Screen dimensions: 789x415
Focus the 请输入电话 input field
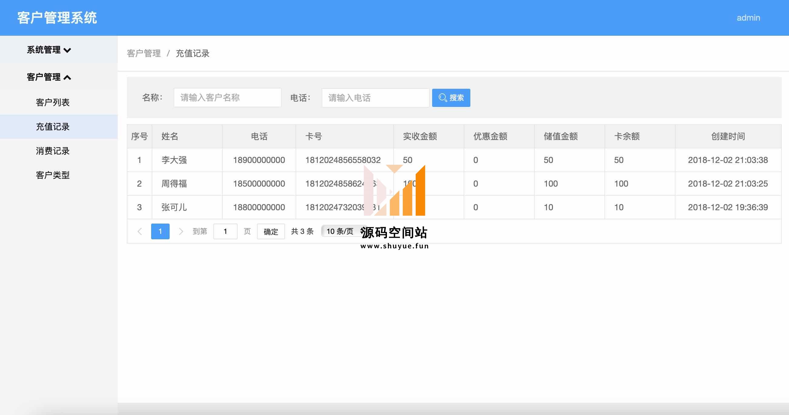(x=375, y=98)
